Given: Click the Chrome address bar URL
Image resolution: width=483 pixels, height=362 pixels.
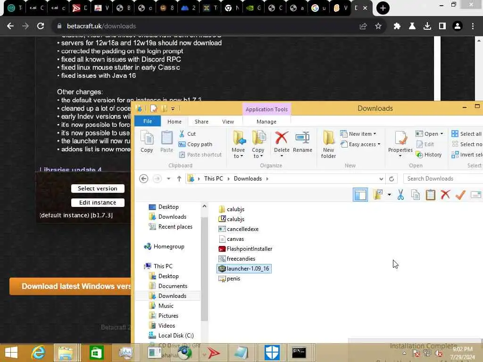Looking at the screenshot, I should [101, 26].
